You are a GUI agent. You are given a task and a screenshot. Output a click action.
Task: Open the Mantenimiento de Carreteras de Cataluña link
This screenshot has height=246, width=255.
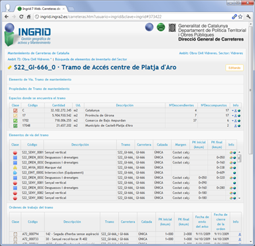point(39,53)
